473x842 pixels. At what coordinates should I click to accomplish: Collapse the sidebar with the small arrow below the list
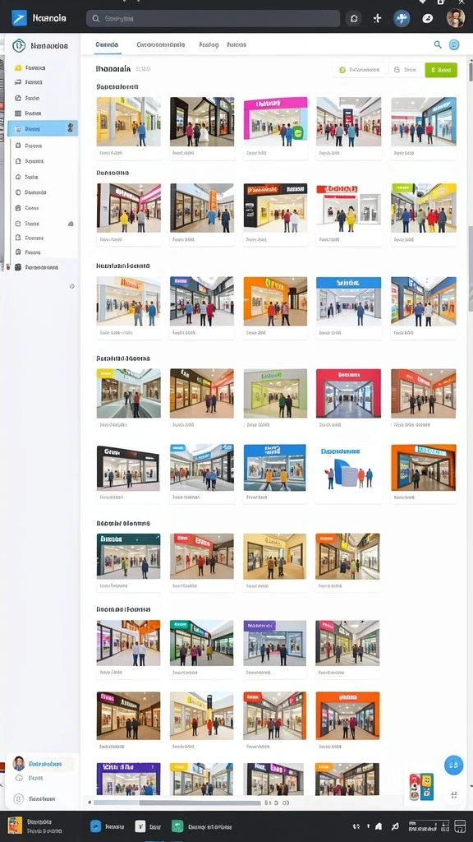72,286
